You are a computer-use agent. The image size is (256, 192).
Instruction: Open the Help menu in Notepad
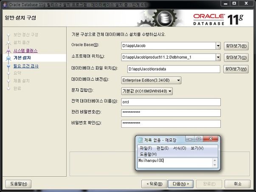tap(148, 154)
